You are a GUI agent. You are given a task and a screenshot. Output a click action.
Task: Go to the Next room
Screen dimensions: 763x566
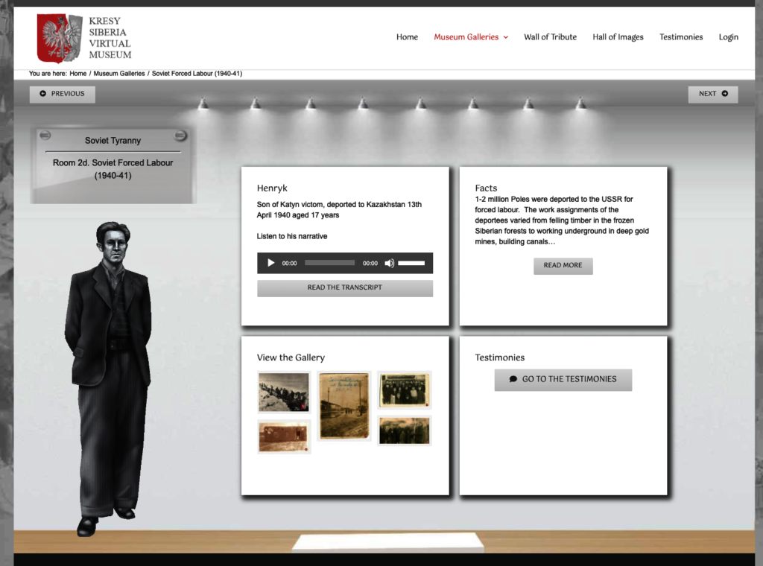coord(712,94)
